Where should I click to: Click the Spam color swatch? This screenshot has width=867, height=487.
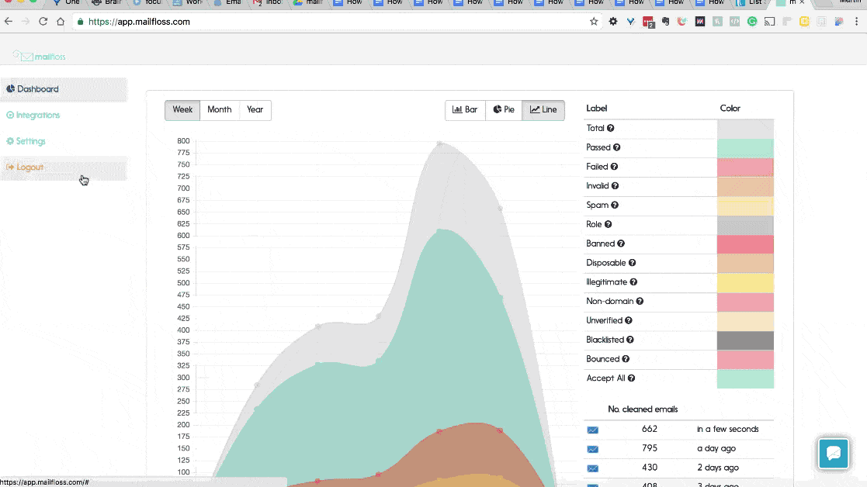[x=745, y=206]
